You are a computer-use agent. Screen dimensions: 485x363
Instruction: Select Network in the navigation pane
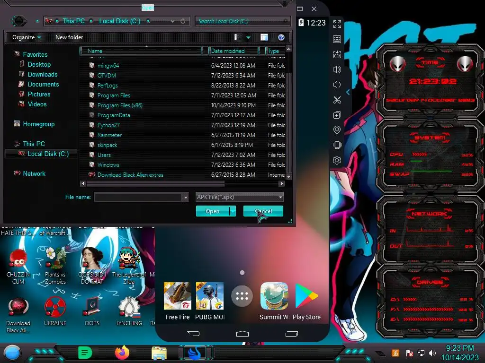34,173
